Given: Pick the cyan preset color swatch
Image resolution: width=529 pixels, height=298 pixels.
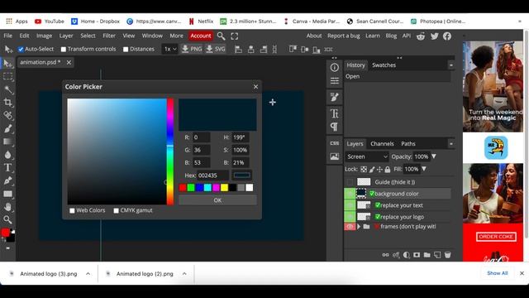Looking at the screenshot, I should (207, 188).
